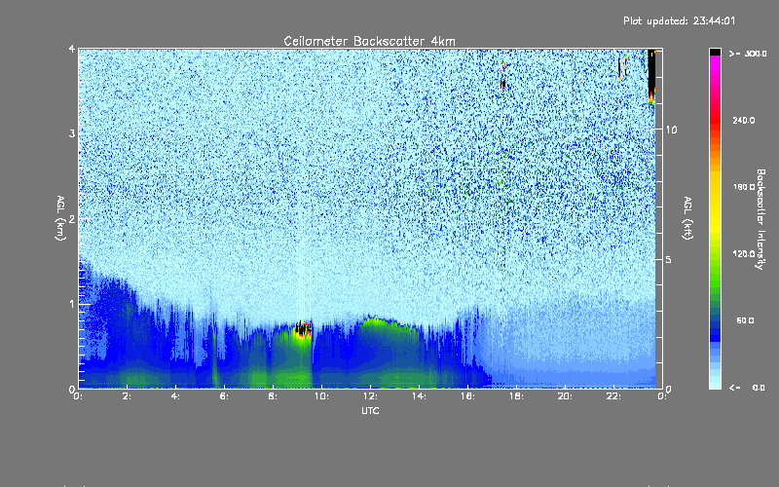Screen dimensions: 779x487
Task: Click the "2" km altitude tick label
Action: click(72, 218)
